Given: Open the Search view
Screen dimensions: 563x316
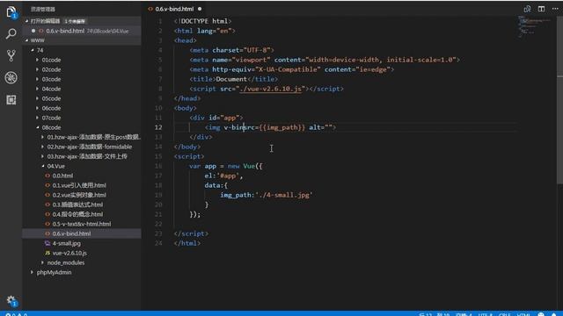Looking at the screenshot, I should tap(11, 34).
